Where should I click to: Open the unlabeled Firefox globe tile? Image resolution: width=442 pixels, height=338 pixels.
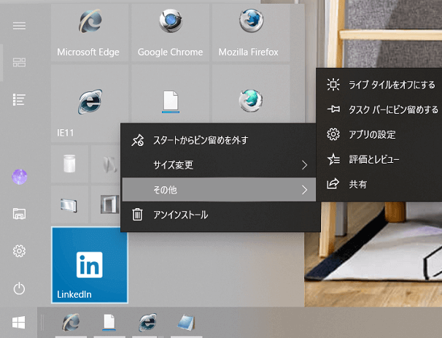point(251,94)
